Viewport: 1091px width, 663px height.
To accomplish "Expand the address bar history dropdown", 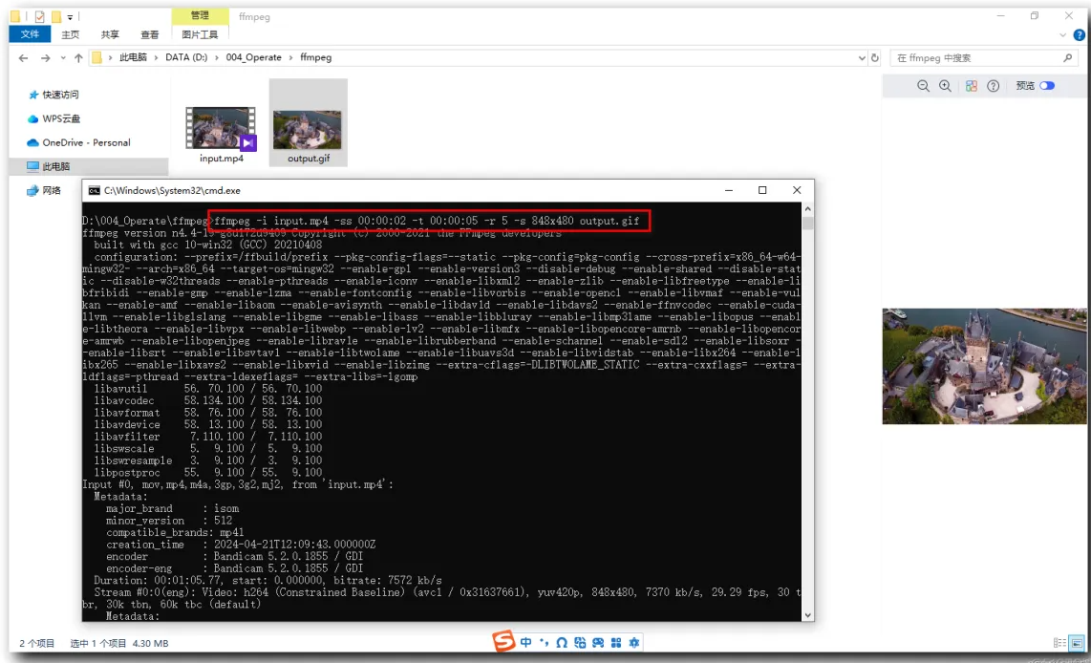I will pyautogui.click(x=861, y=58).
